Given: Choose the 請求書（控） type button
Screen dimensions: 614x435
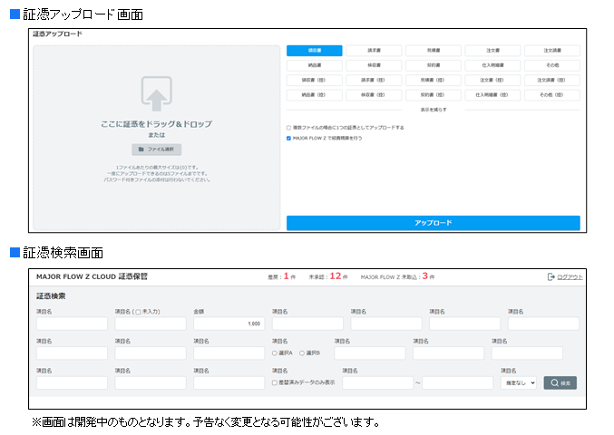Looking at the screenshot, I should click(x=374, y=80).
